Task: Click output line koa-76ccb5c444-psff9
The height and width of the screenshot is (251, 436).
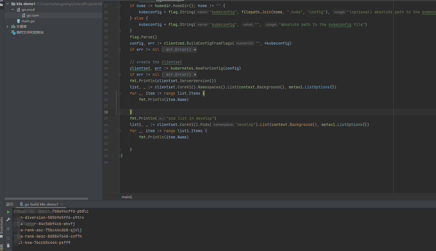Action: (44, 242)
